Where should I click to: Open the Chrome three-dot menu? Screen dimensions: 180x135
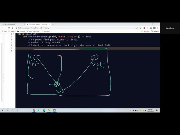158,28
